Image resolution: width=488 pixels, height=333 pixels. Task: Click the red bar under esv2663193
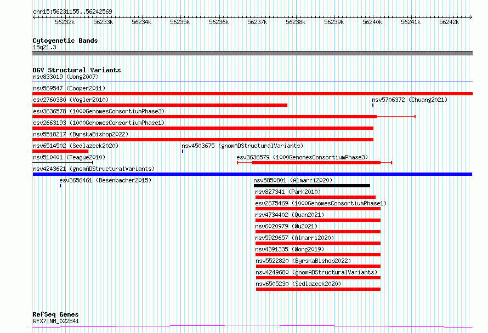pos(203,128)
